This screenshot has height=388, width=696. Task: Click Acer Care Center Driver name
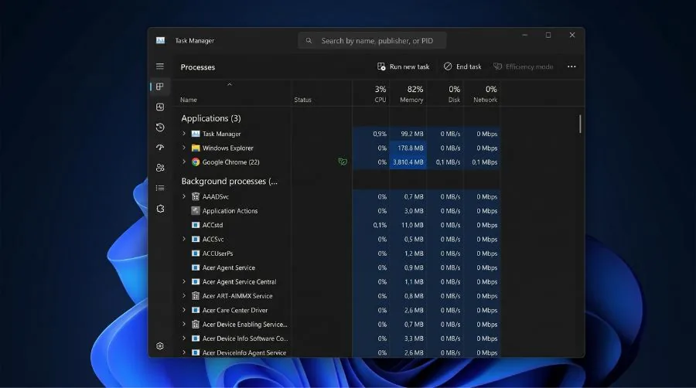235,310
